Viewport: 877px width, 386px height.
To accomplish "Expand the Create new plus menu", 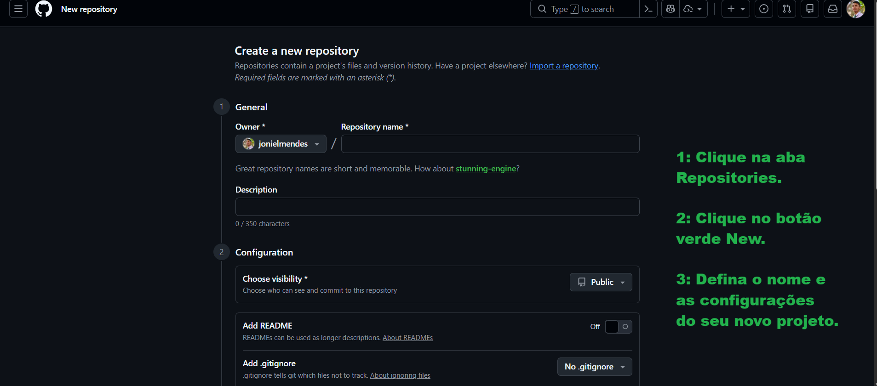I will [x=735, y=9].
